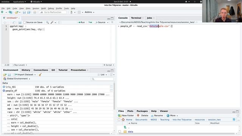Viewport: 242px width, 136px height.
Task: Click Show in new window icon in editor toolbar
Action: pos(14,23)
